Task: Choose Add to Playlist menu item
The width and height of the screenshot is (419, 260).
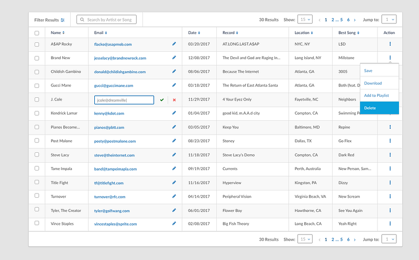Action: pyautogui.click(x=379, y=95)
